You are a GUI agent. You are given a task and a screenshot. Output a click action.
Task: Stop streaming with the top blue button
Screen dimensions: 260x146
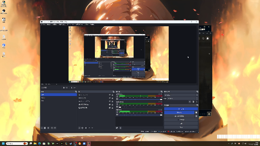point(181,109)
